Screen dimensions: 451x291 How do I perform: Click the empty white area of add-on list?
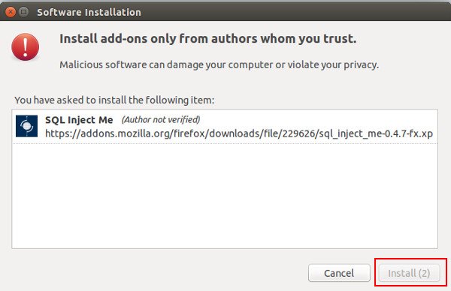coord(225,196)
